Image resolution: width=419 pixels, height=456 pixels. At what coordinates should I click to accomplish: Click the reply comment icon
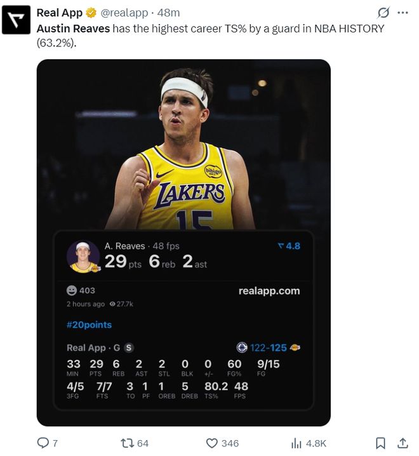(x=43, y=443)
